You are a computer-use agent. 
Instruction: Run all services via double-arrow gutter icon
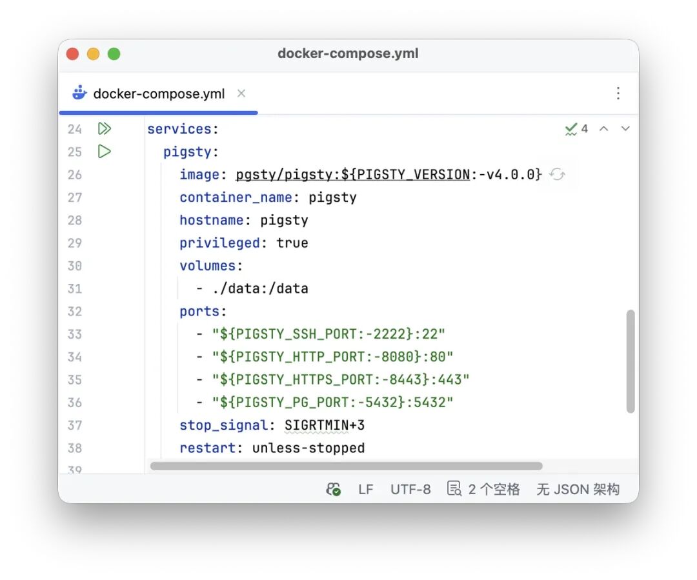point(105,129)
